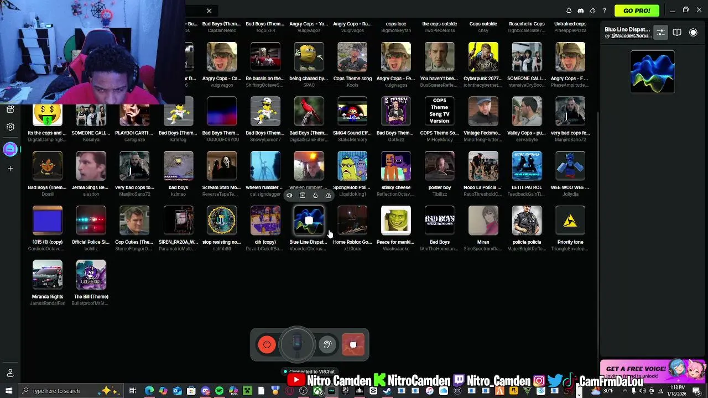Open the book guide icon in sound panel
708x398 pixels.
coord(677,33)
